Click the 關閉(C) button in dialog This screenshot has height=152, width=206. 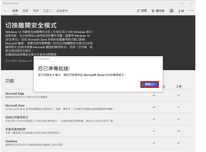(x=150, y=85)
